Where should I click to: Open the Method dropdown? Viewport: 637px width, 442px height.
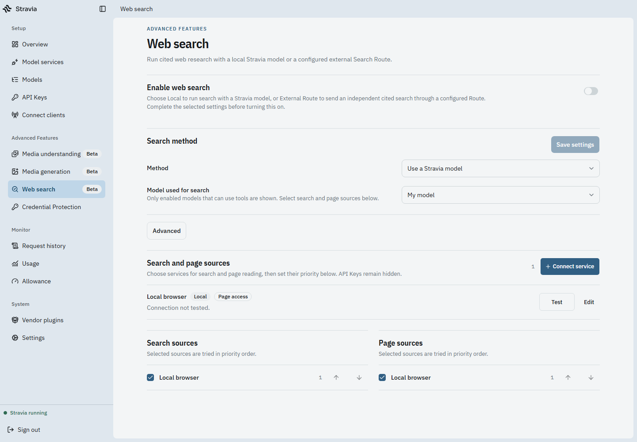(x=500, y=168)
